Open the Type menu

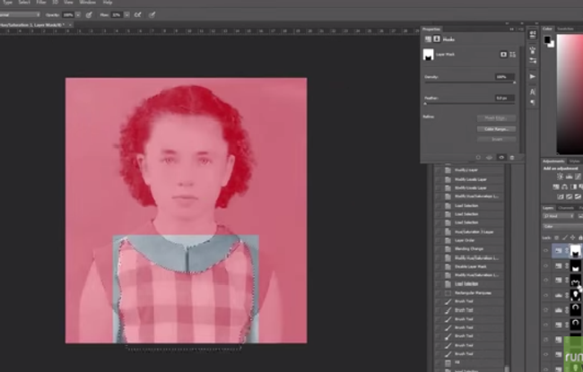point(7,2)
